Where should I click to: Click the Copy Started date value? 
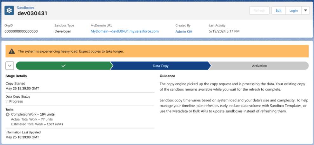coord(22,89)
